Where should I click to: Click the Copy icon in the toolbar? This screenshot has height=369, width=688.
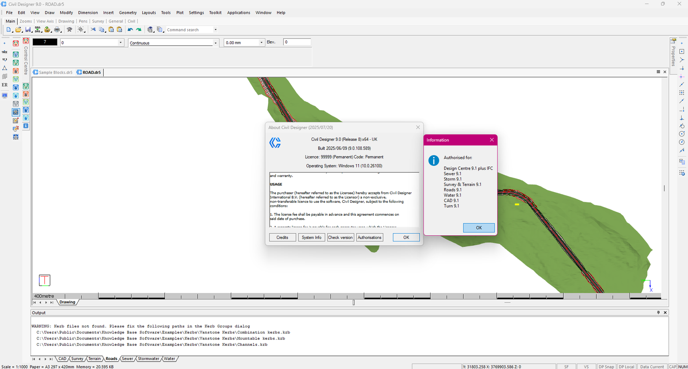click(102, 30)
